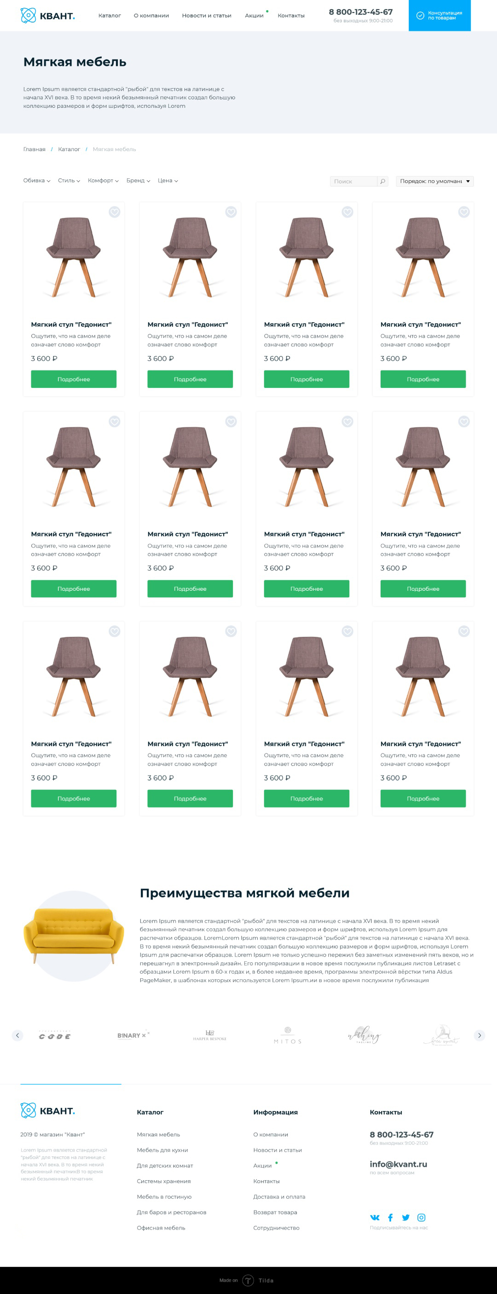This screenshot has height=1294, width=497.
Task: Click the Консультация по товарам button
Action: tap(440, 16)
